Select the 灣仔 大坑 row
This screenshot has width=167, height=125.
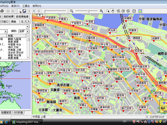click(13, 47)
